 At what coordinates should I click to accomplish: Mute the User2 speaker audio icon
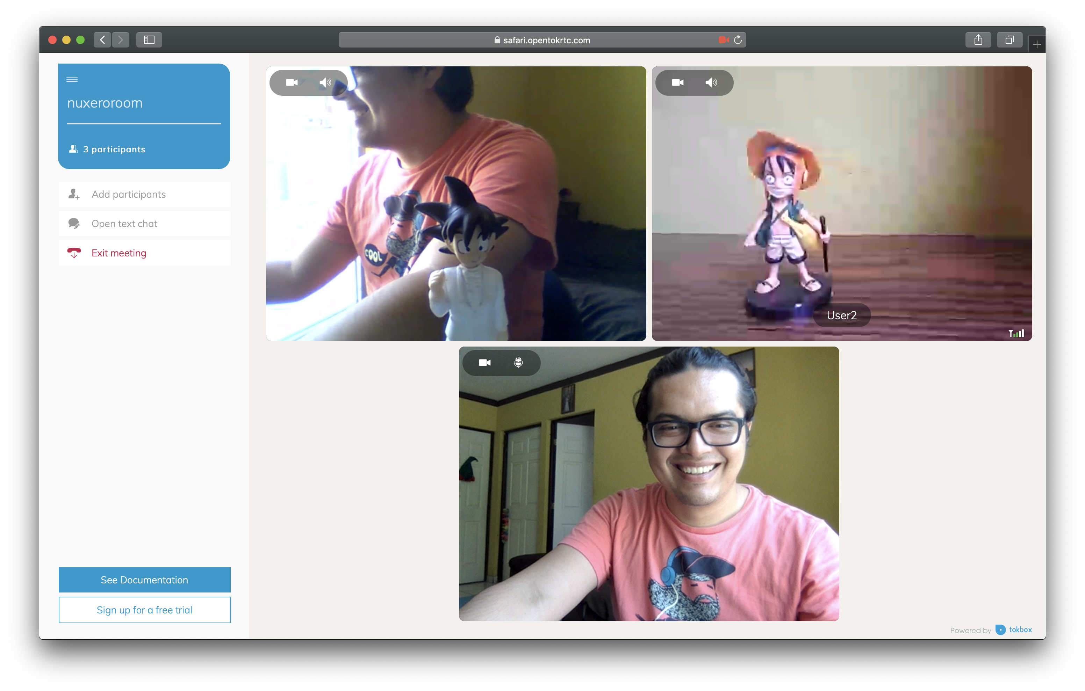tap(711, 82)
